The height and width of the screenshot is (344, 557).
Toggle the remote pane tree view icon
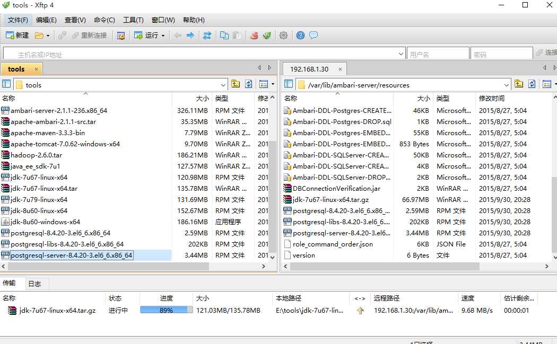click(289, 84)
